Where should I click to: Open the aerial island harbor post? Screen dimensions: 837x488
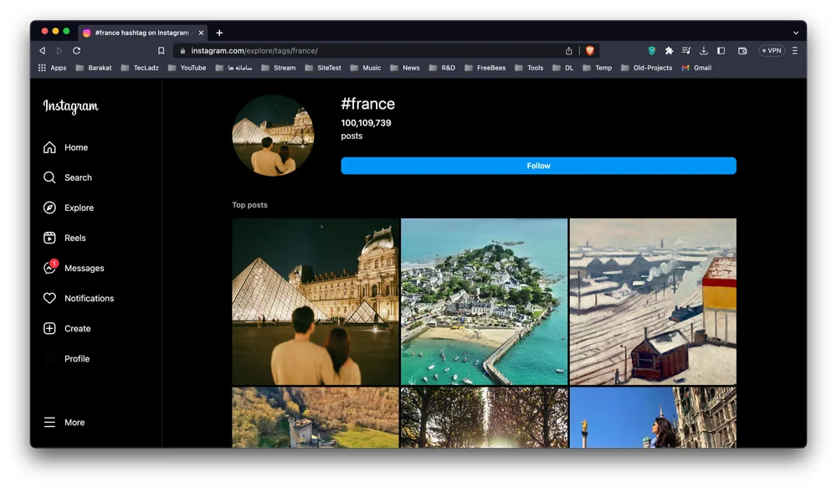(484, 301)
